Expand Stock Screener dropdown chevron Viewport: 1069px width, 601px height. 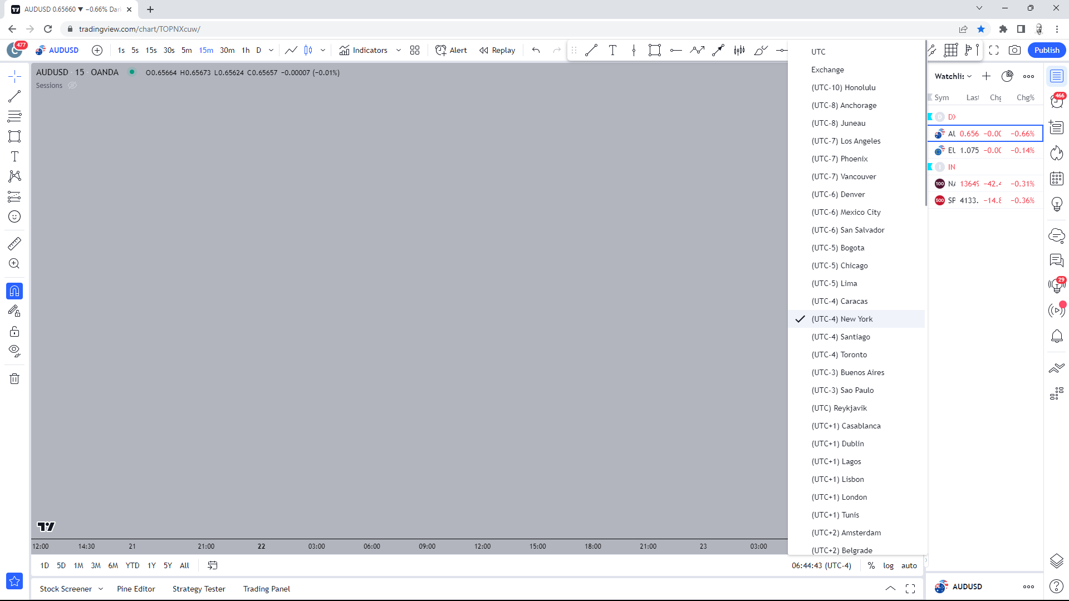(101, 589)
